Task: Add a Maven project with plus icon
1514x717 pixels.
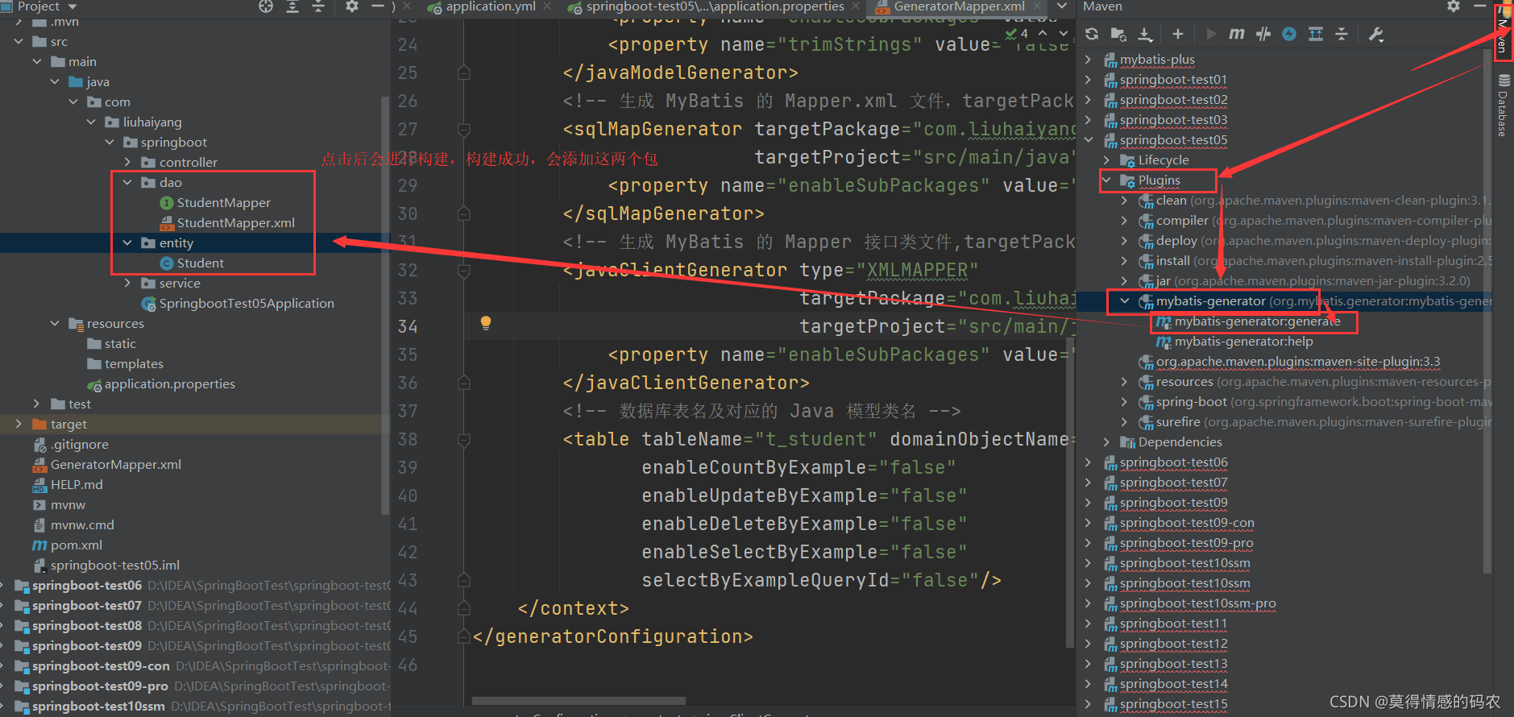Action: click(x=1178, y=34)
